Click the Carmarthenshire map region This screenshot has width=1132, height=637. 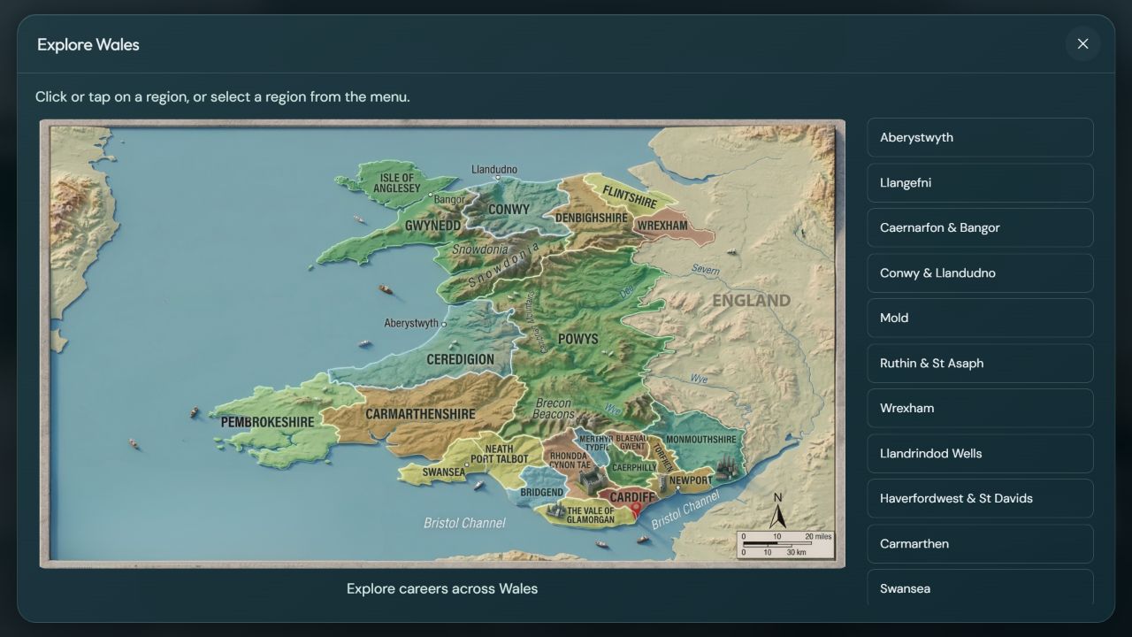coord(420,414)
